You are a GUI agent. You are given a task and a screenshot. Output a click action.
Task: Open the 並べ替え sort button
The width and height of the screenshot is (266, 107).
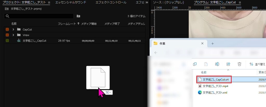(257, 64)
